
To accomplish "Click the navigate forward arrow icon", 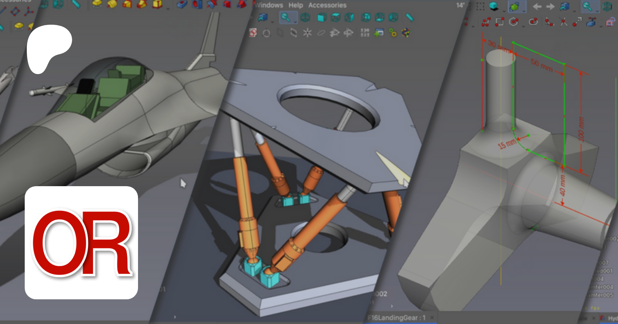I will click(550, 7).
